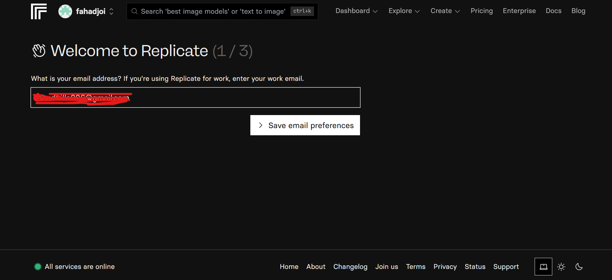Focus the model search box
The image size is (612, 280).
click(x=213, y=11)
